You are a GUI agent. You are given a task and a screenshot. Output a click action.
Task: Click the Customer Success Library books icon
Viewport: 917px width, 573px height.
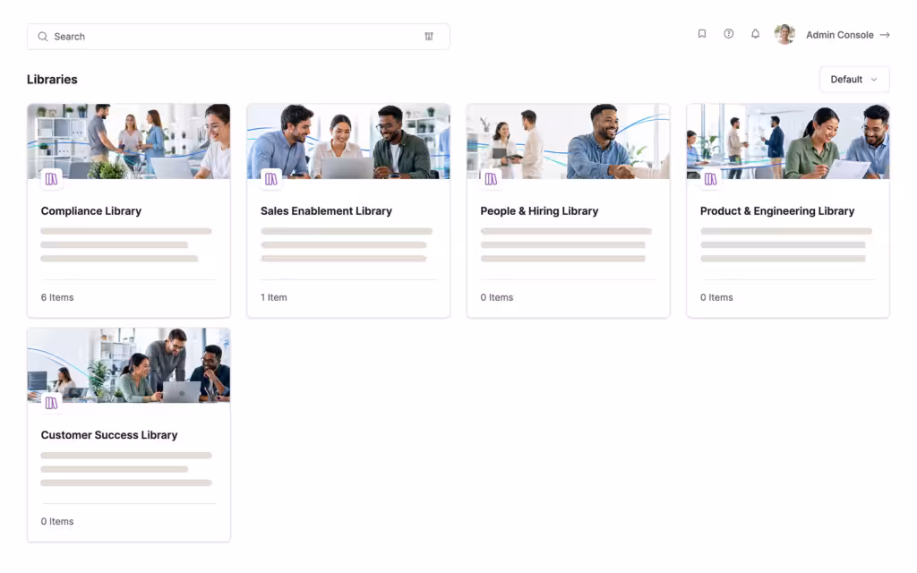(51, 403)
